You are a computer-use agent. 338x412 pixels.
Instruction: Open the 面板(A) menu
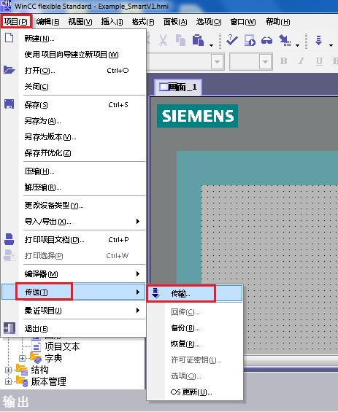tap(175, 22)
